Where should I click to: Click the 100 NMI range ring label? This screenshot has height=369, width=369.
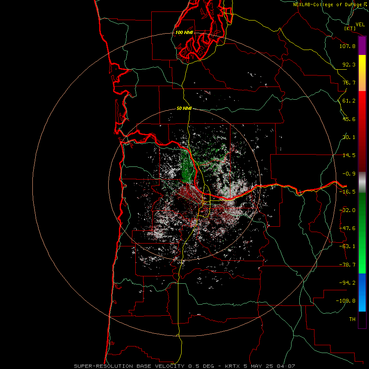184,32
